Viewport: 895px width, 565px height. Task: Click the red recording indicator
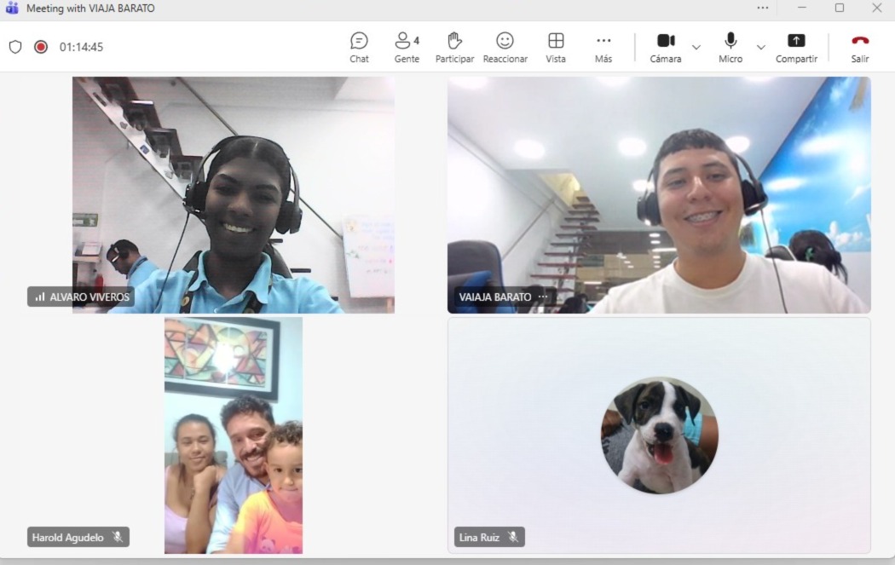(41, 47)
